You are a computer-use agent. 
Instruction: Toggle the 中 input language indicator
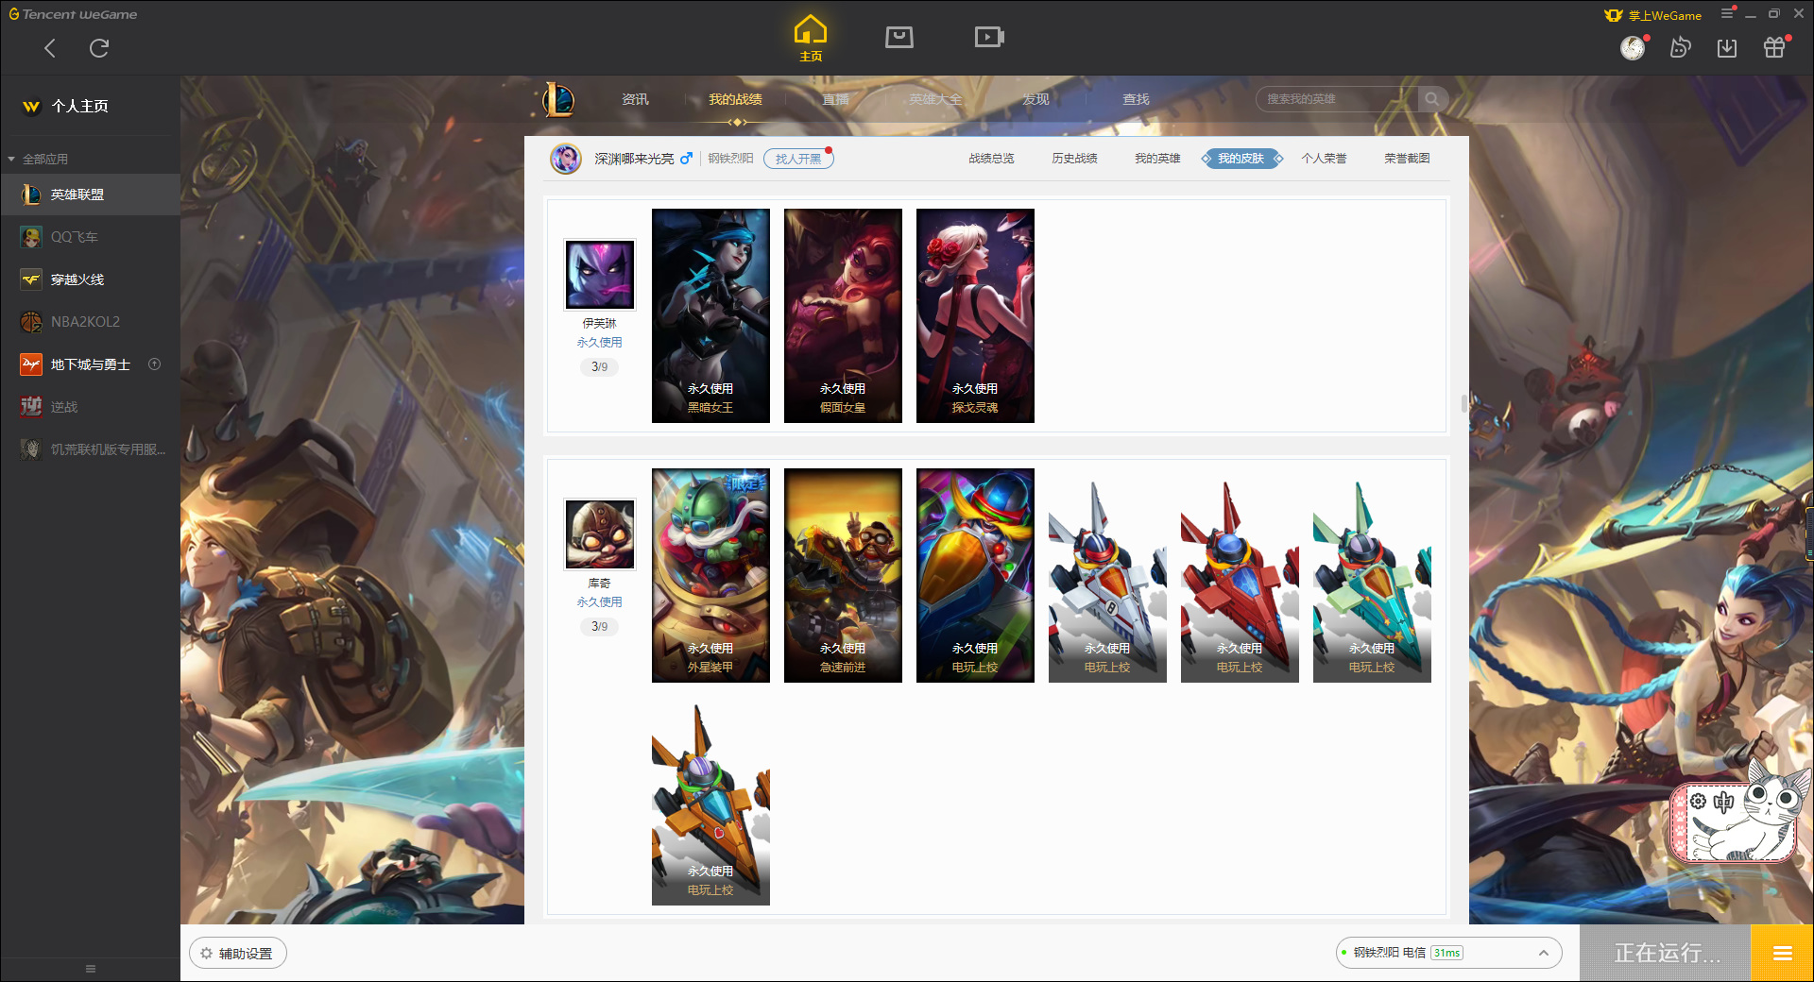click(x=1724, y=802)
